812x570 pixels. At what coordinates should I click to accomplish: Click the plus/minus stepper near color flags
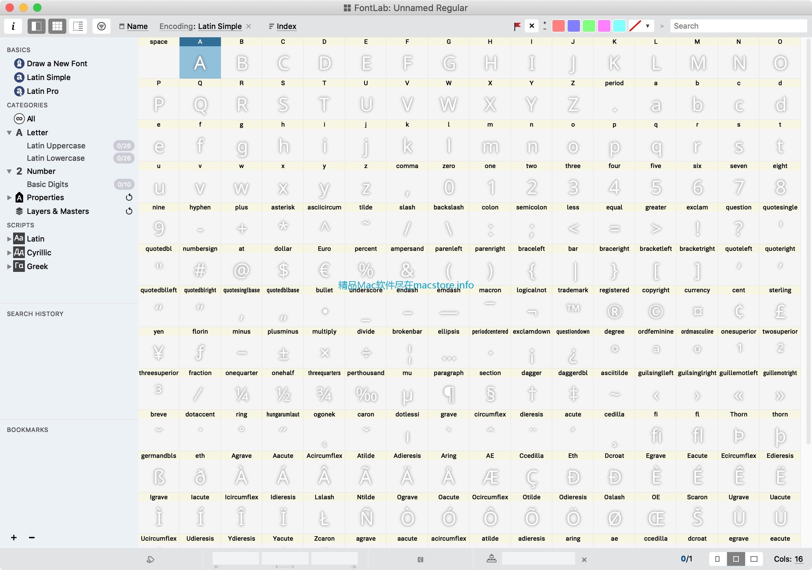(x=545, y=26)
